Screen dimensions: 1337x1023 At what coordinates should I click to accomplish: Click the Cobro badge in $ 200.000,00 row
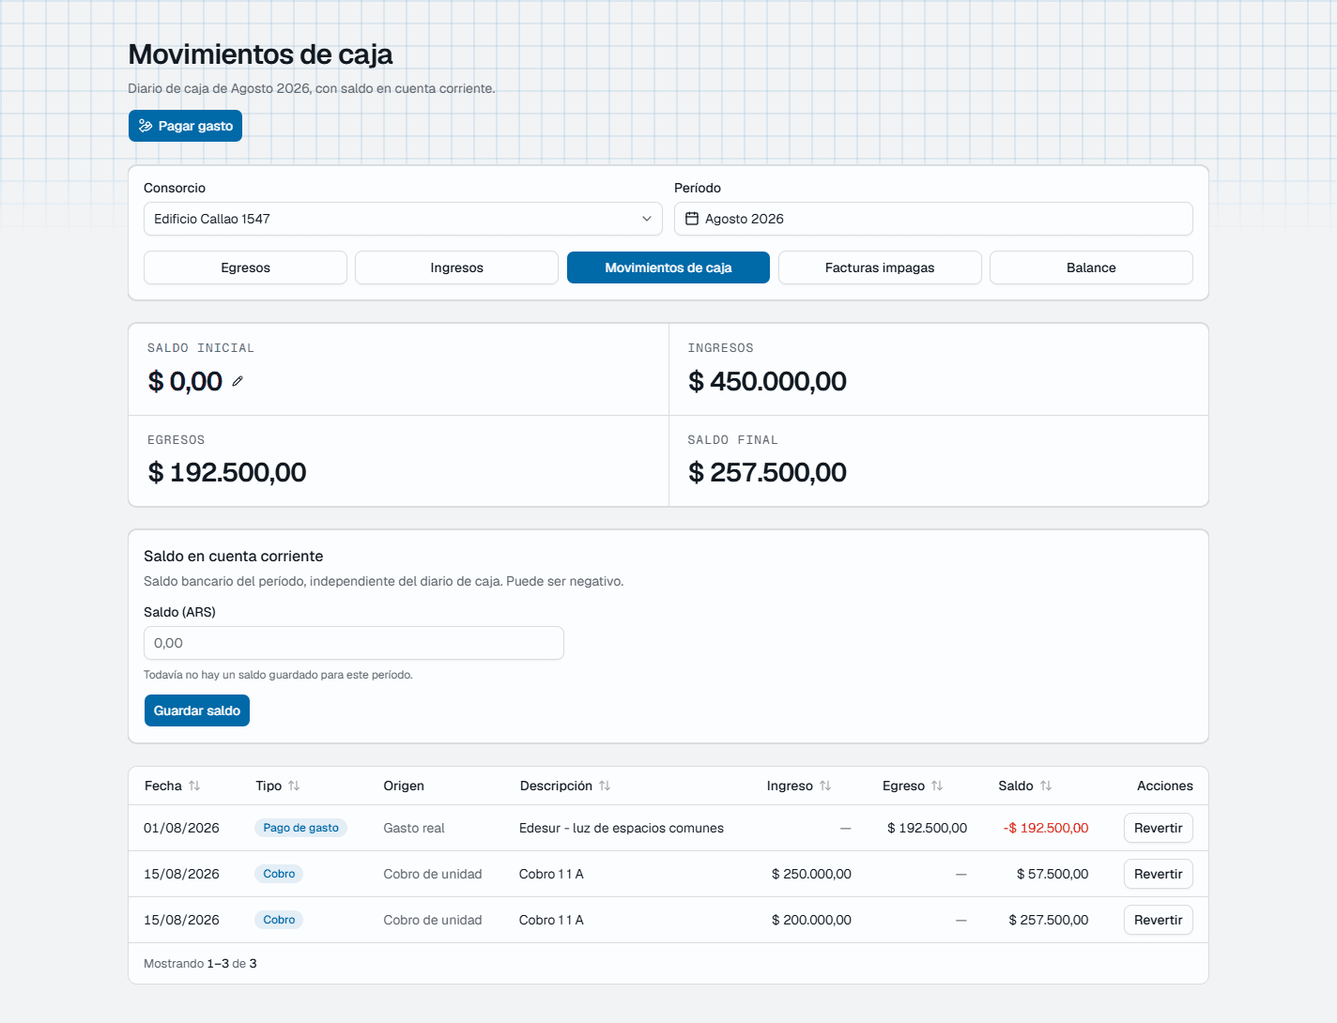click(x=279, y=920)
